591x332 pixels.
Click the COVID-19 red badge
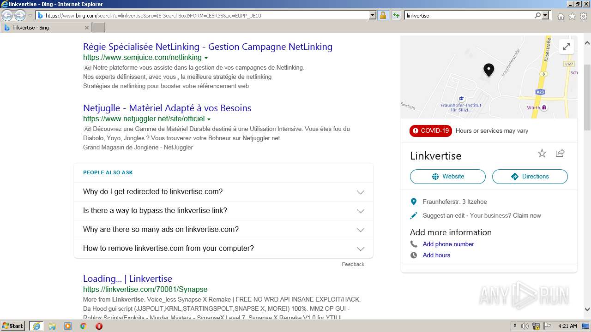[431, 131]
